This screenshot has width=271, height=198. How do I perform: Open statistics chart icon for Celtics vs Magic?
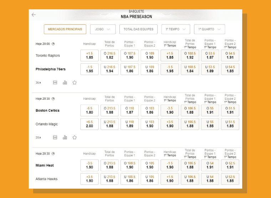click(x=65, y=137)
